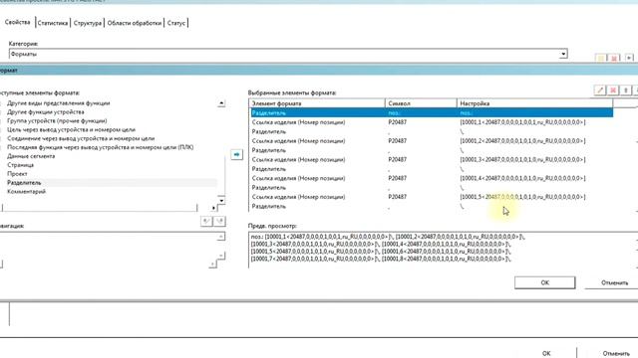Click small black arrow icon beside category toolbar
The width and height of the screenshot is (638, 358).
[x=629, y=58]
